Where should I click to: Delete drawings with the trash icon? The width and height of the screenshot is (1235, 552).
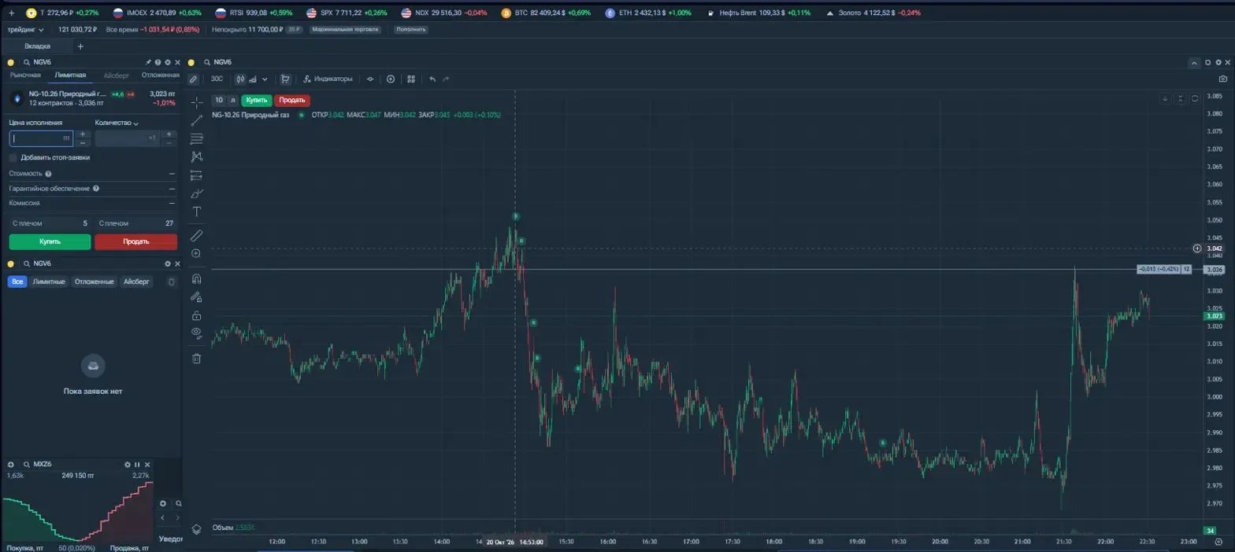[197, 359]
